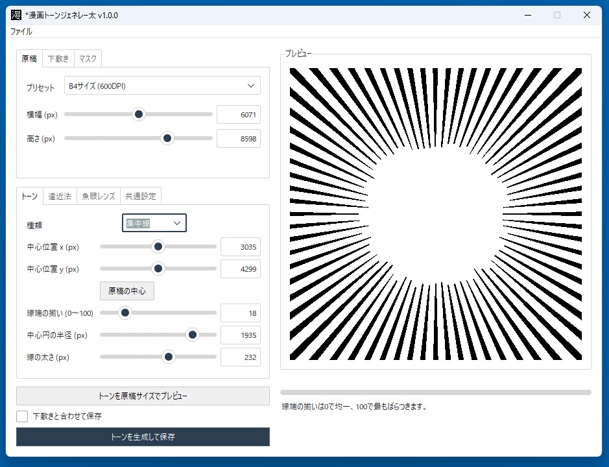Click the 中心円の半径 field showing 1935

point(241,335)
